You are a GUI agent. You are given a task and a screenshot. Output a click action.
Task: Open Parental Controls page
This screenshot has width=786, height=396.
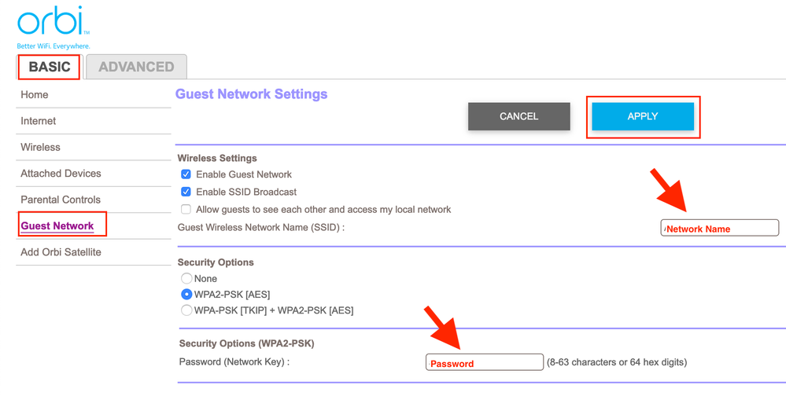pyautogui.click(x=61, y=200)
